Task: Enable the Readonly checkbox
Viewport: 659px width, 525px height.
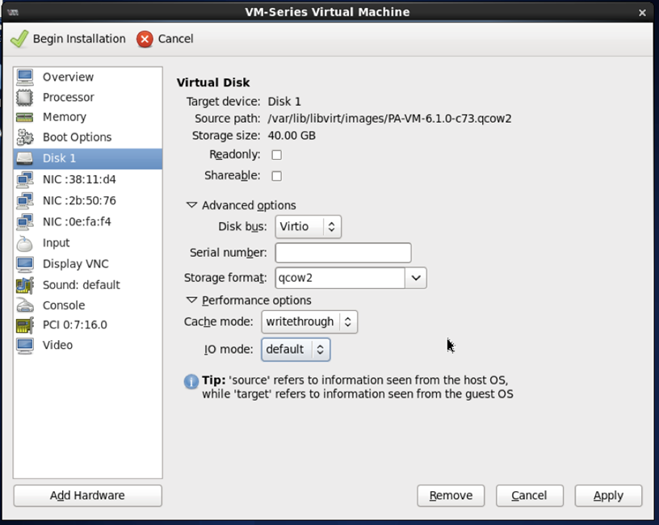Action: click(277, 154)
